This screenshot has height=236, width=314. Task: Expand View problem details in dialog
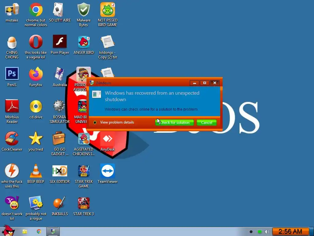pos(114,122)
